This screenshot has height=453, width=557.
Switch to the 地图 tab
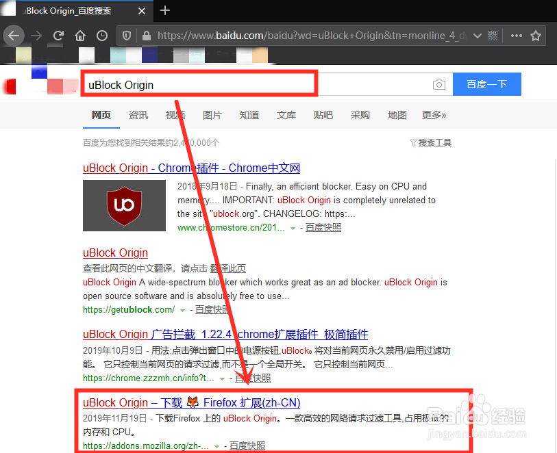[x=397, y=115]
